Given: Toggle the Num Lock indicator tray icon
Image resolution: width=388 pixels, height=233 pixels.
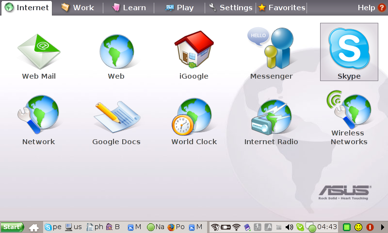Looking at the screenshot, I should point(258,227).
